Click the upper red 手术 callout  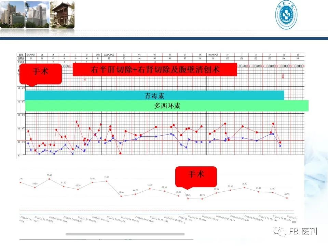coord(41,72)
